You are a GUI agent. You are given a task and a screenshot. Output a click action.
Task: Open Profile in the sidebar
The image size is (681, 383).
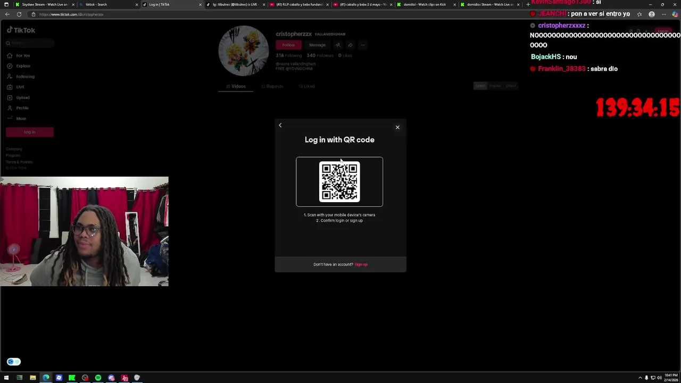[x=18, y=108]
